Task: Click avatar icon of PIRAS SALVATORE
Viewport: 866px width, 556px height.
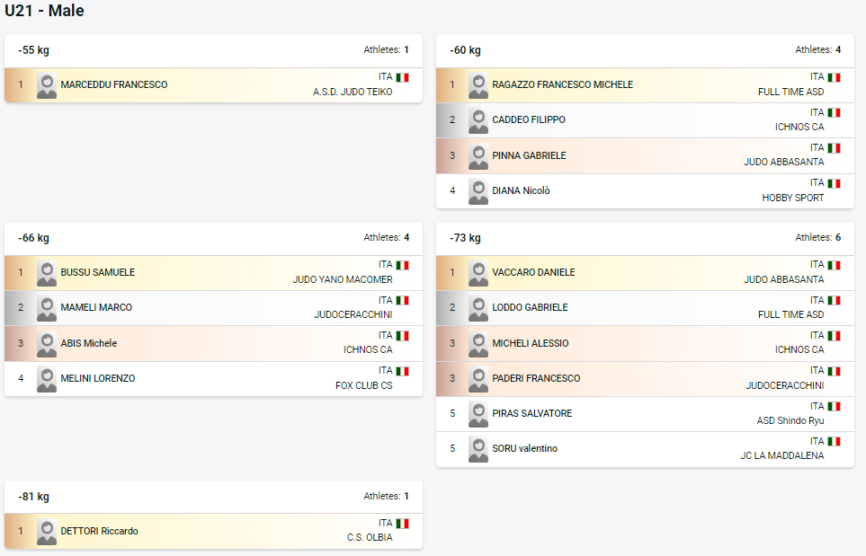Action: coord(478,414)
